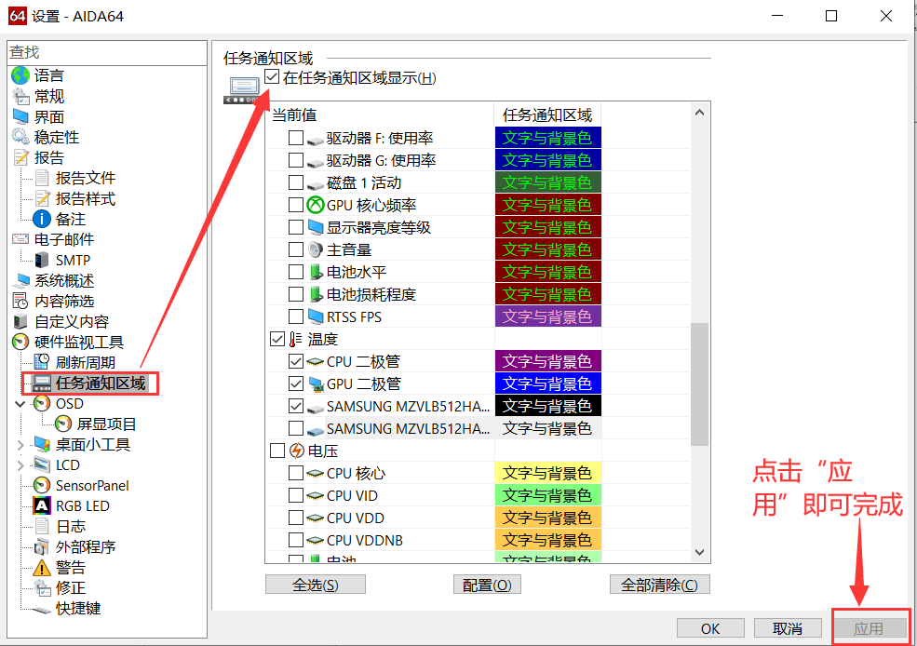Open 电子邮件 settings via envelope icon
Image resolution: width=917 pixels, height=646 pixels.
tap(20, 239)
